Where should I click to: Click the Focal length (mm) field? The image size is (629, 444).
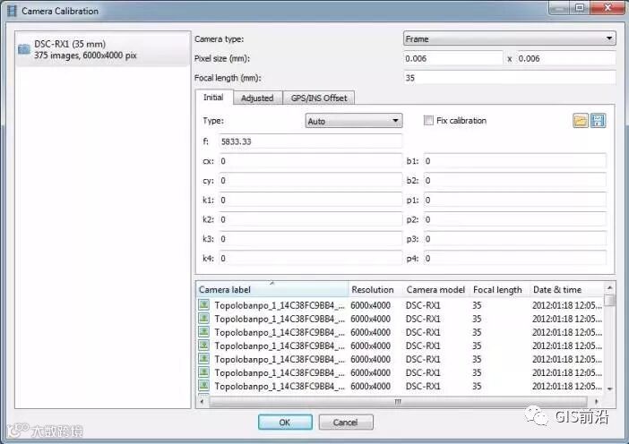[510, 78]
